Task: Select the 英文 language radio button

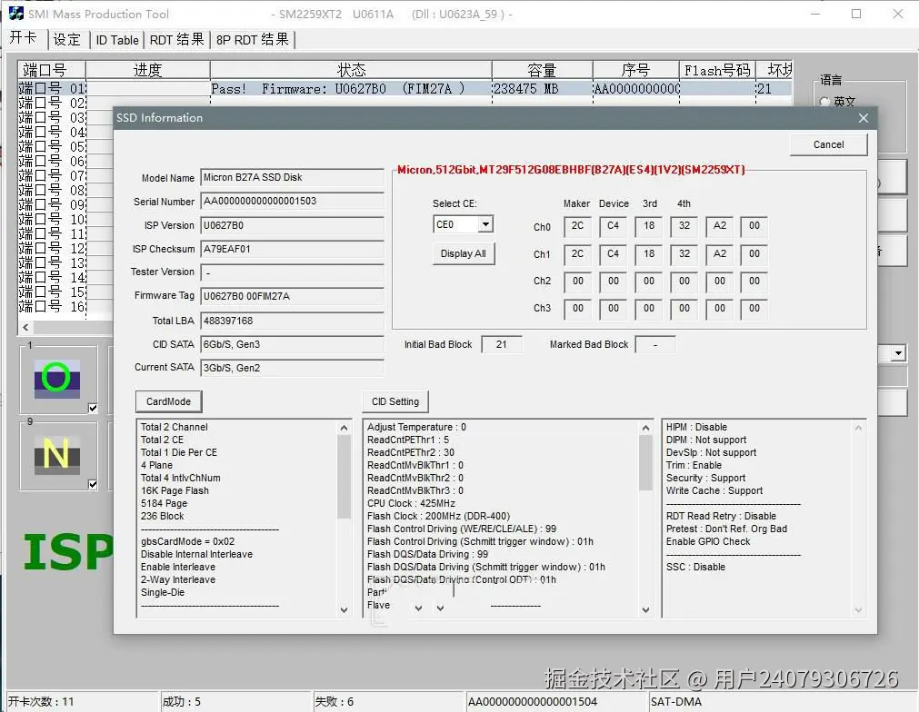Action: click(824, 102)
